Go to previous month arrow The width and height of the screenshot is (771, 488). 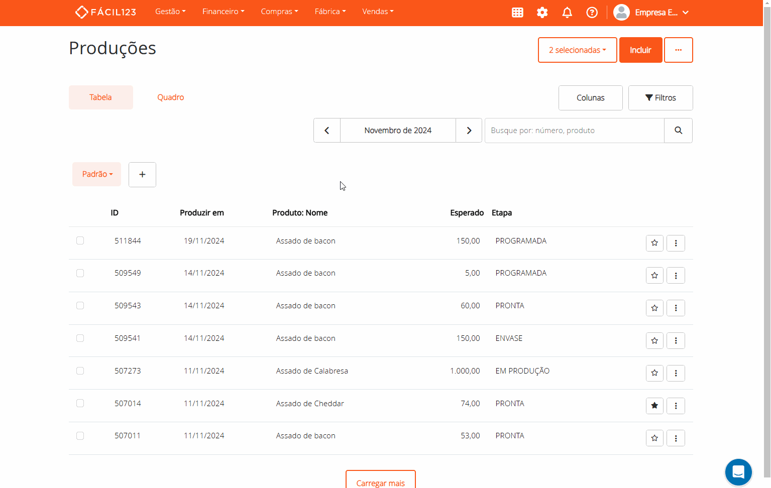tap(327, 131)
